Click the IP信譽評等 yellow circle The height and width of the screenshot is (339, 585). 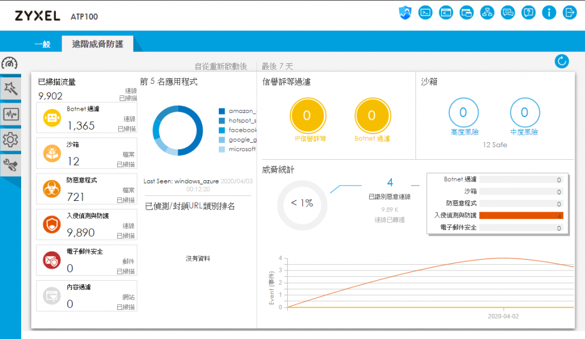click(308, 115)
